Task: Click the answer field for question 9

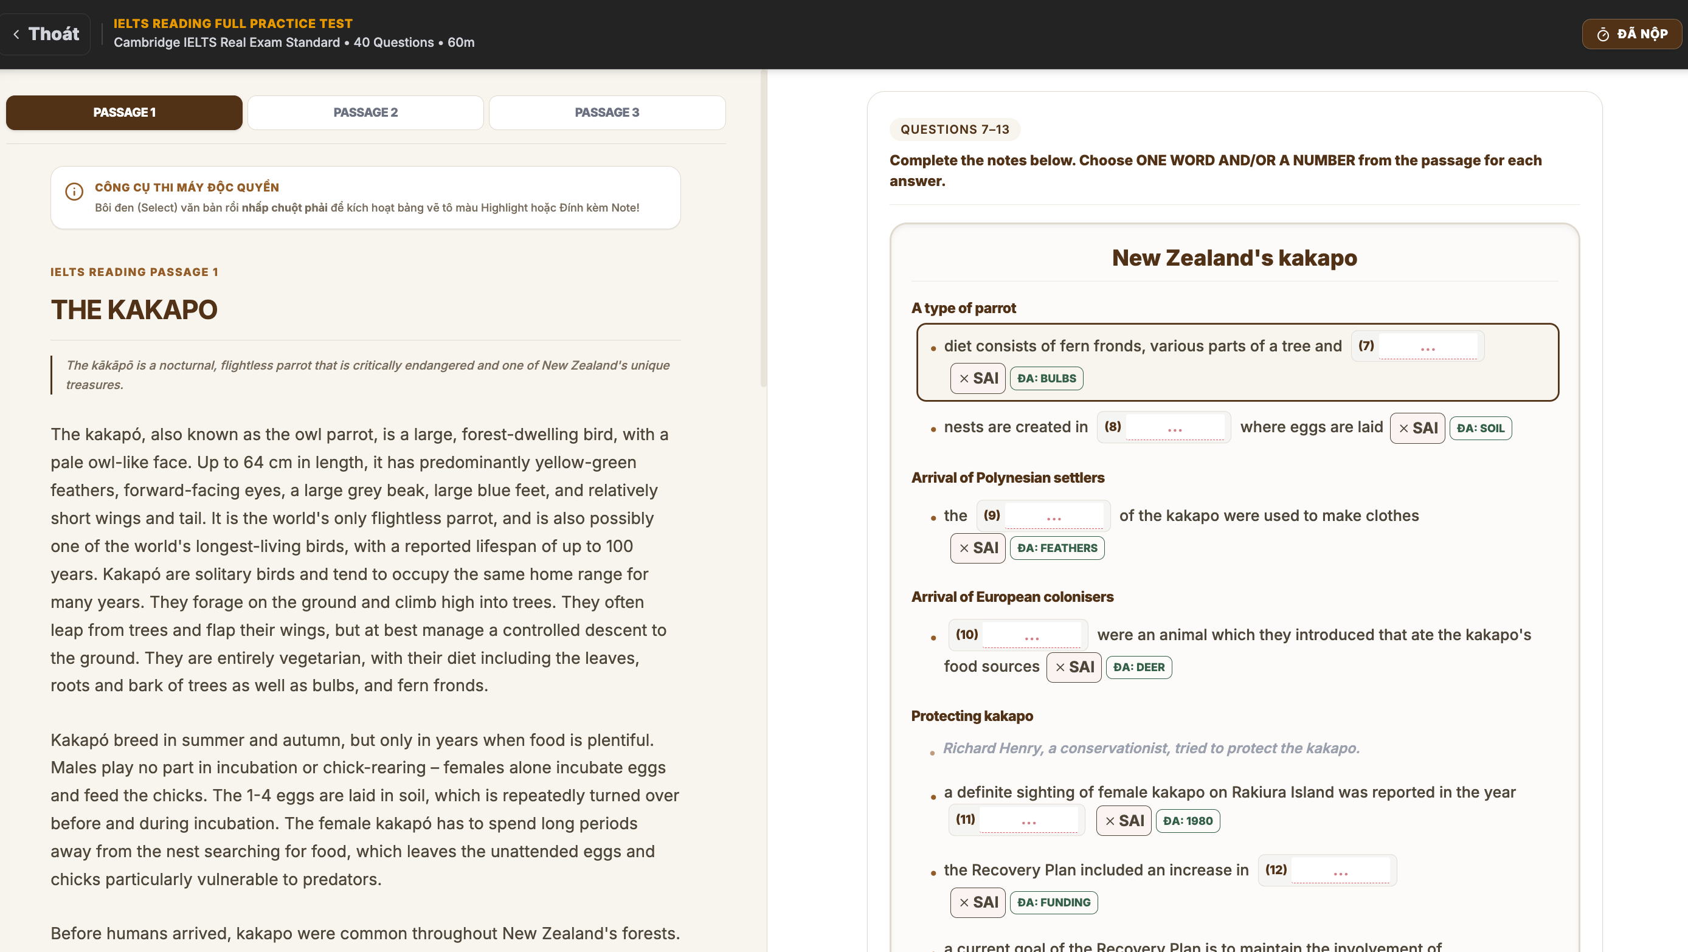Action: click(x=1054, y=516)
